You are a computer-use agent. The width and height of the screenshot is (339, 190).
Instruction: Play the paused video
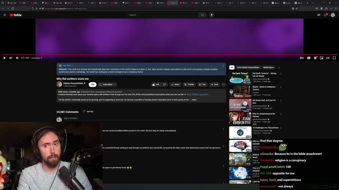[5, 58]
